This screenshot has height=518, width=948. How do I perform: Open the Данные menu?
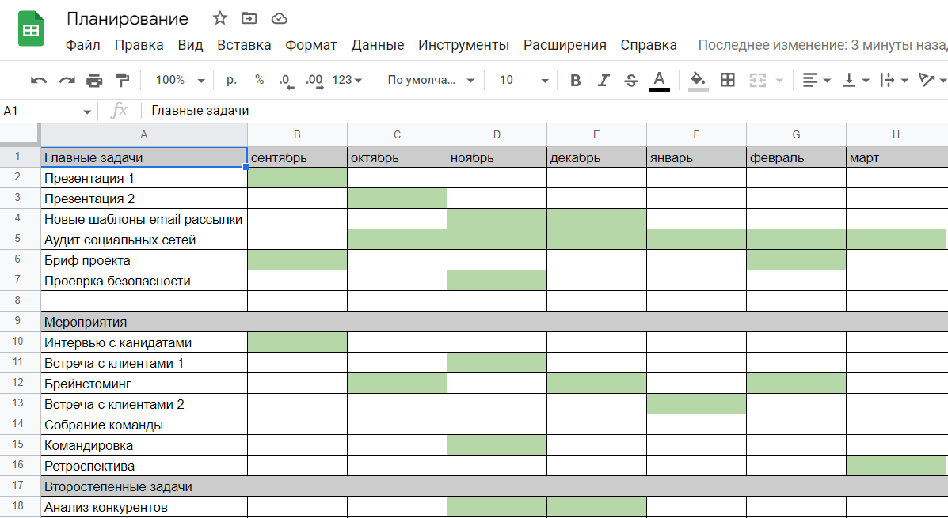pos(378,45)
